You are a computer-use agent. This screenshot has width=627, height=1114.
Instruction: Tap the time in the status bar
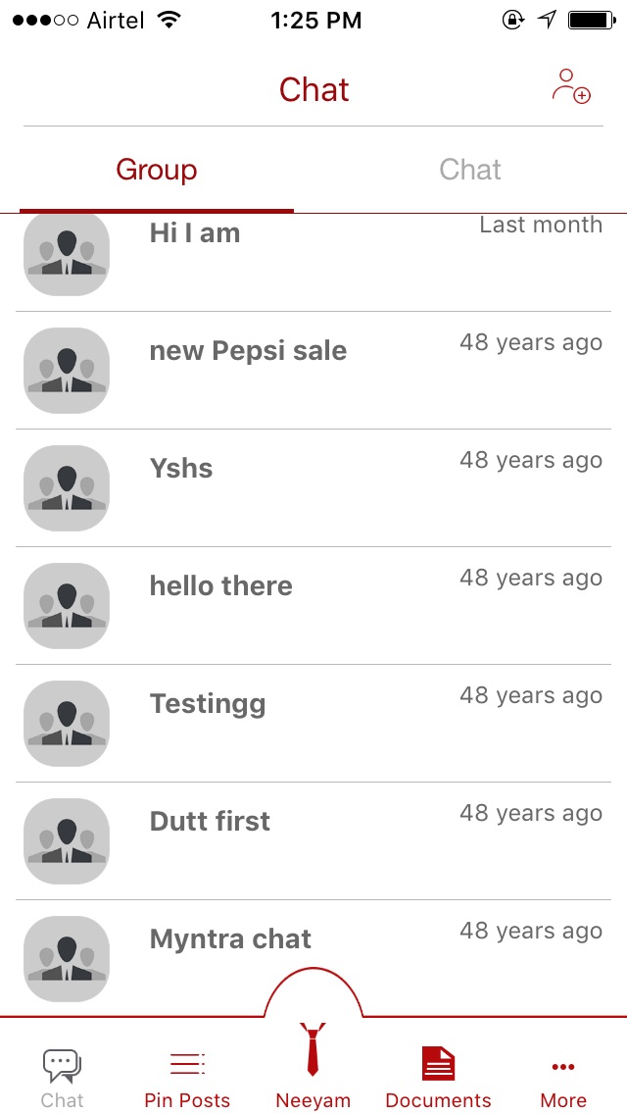[x=315, y=20]
